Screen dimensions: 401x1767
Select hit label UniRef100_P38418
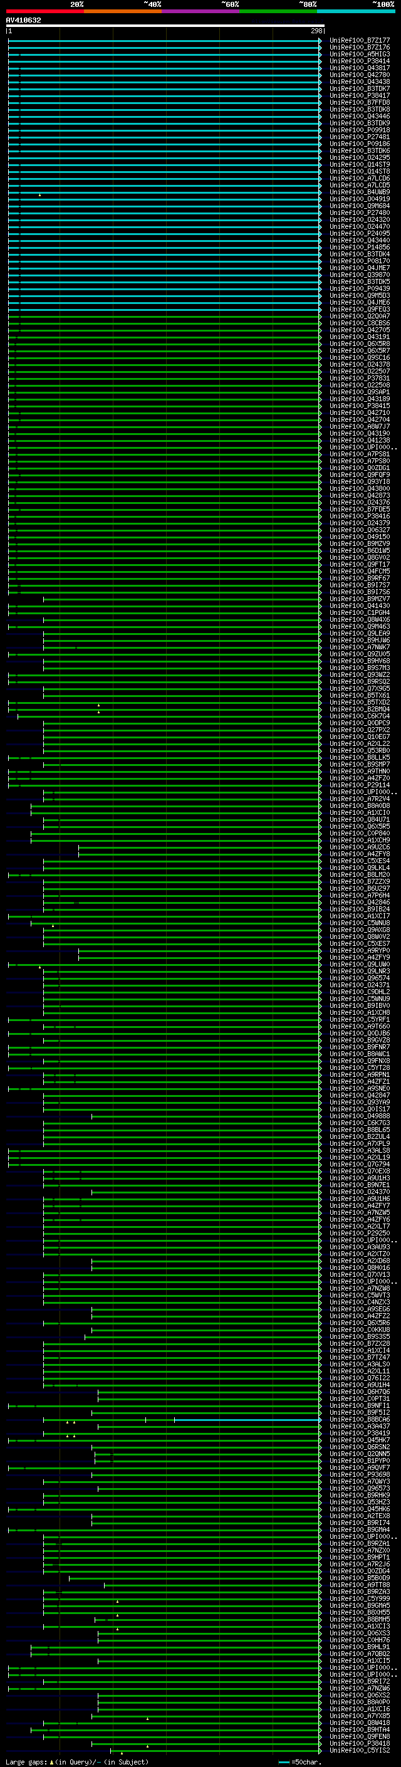click(360, 1743)
